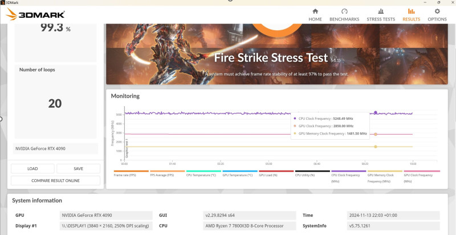The width and height of the screenshot is (456, 235).
Task: Toggle CPU Clock Frequency legend series
Action: pos(349,176)
